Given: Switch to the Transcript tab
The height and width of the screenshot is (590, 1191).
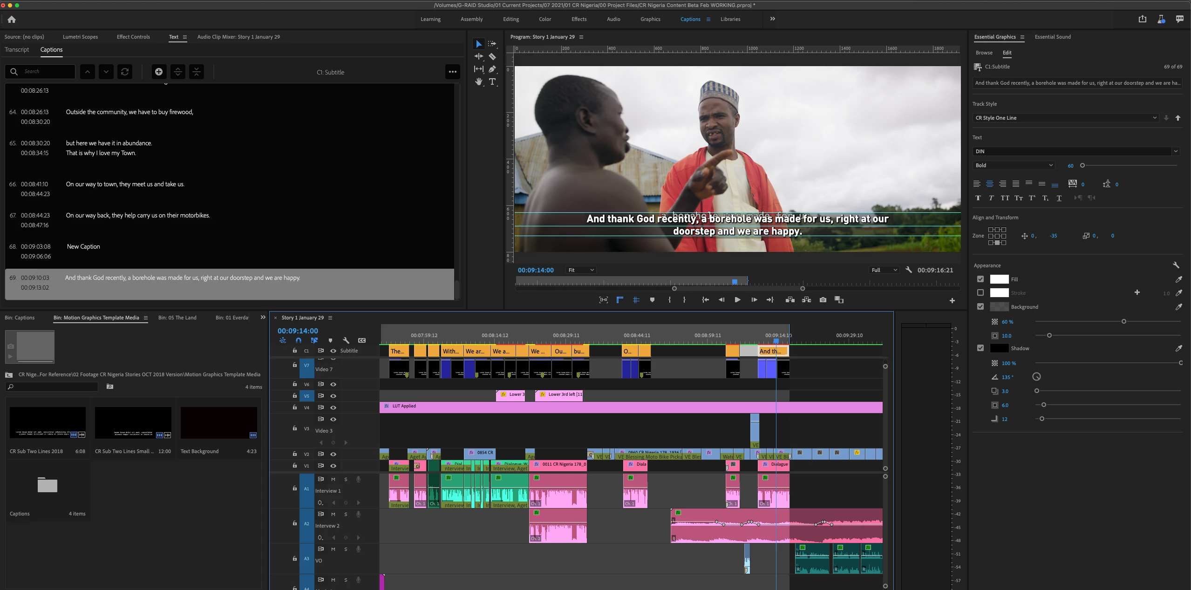Looking at the screenshot, I should click(x=17, y=50).
